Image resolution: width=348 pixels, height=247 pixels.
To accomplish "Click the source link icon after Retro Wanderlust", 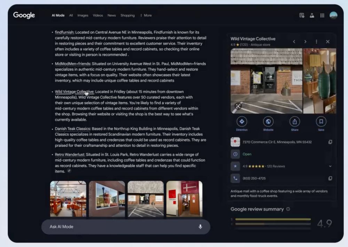I will (x=69, y=171).
